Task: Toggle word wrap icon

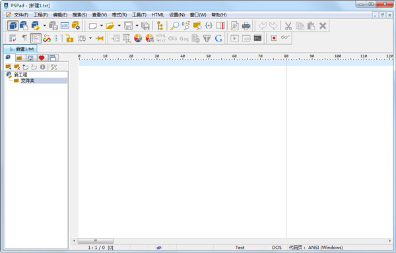Action: tap(13, 38)
